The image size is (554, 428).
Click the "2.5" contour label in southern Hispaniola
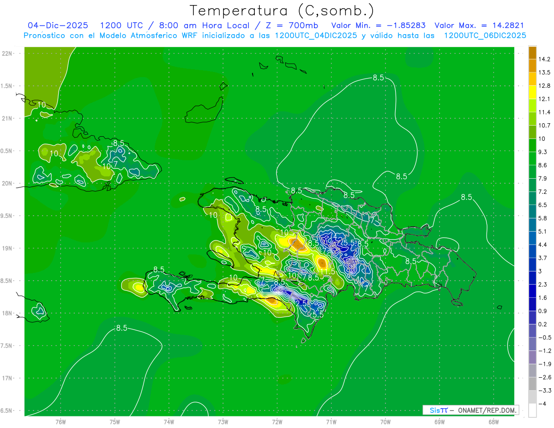point(301,303)
